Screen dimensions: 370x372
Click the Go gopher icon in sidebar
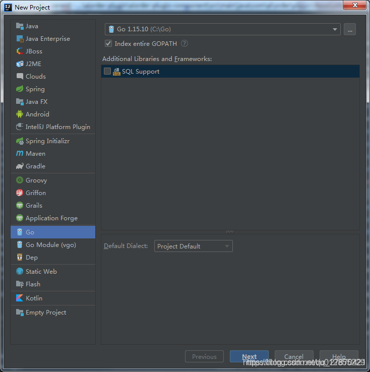(20, 232)
